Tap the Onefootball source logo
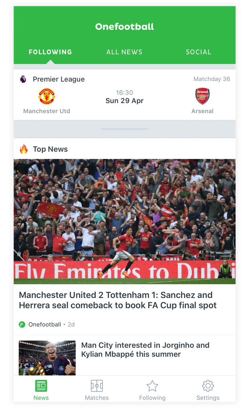This screenshot has width=249, height=408. pyautogui.click(x=22, y=324)
